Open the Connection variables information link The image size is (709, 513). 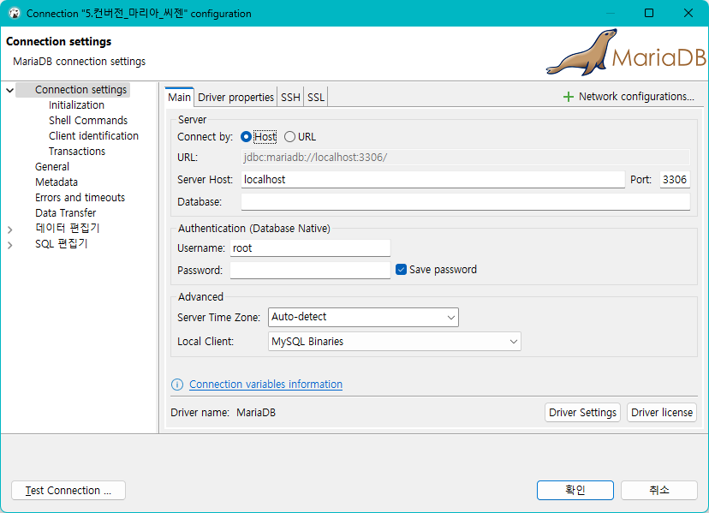[265, 385]
